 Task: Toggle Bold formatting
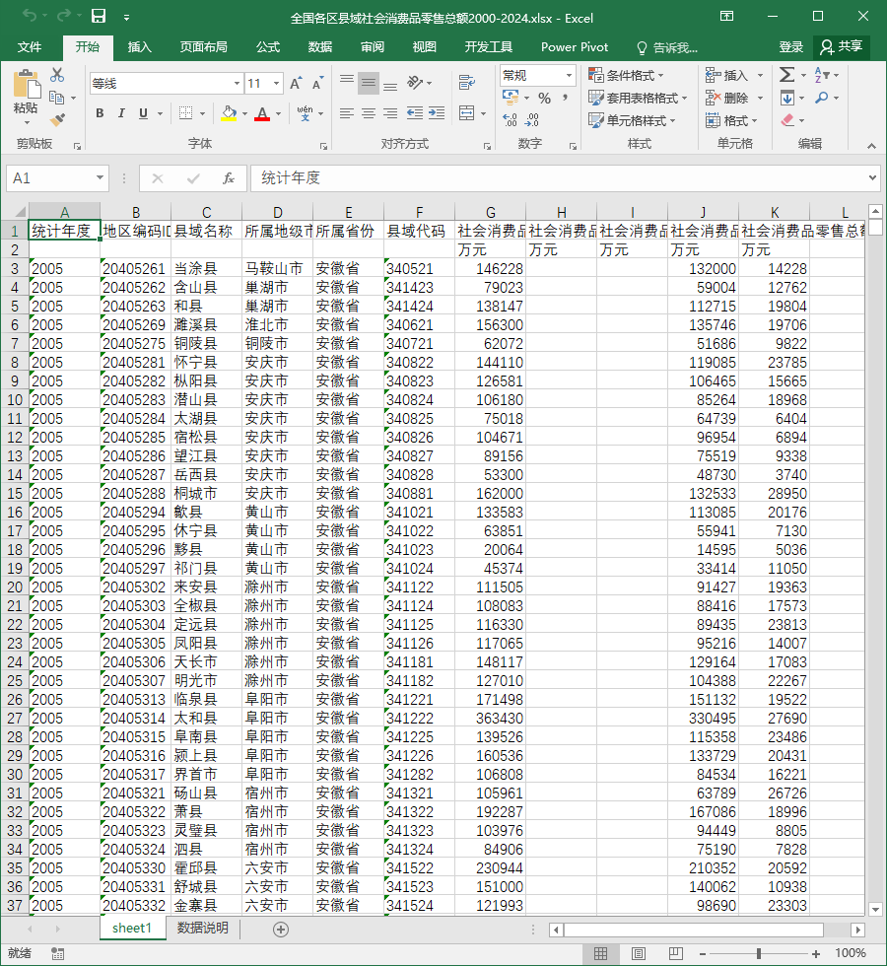click(x=100, y=113)
